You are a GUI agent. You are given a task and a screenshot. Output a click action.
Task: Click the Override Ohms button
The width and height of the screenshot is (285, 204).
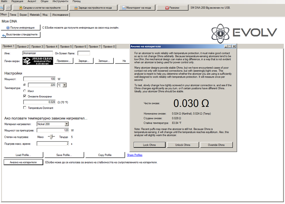[x=216, y=145]
